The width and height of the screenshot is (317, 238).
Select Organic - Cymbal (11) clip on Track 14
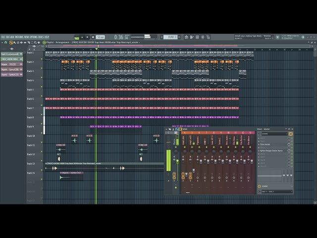tap(72, 176)
